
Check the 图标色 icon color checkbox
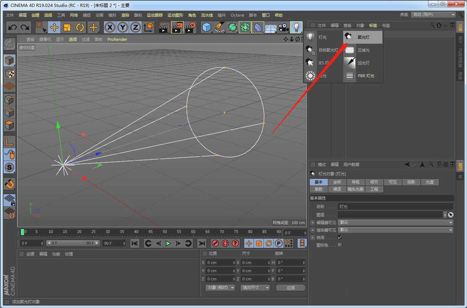point(340,245)
